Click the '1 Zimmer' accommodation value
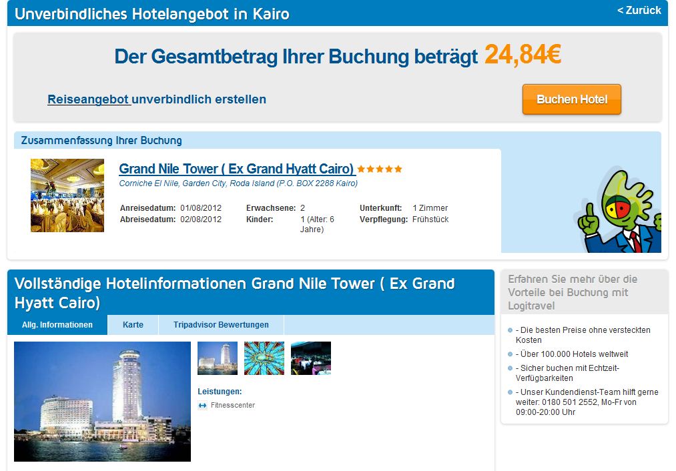This screenshot has width=676, height=471. tap(430, 208)
